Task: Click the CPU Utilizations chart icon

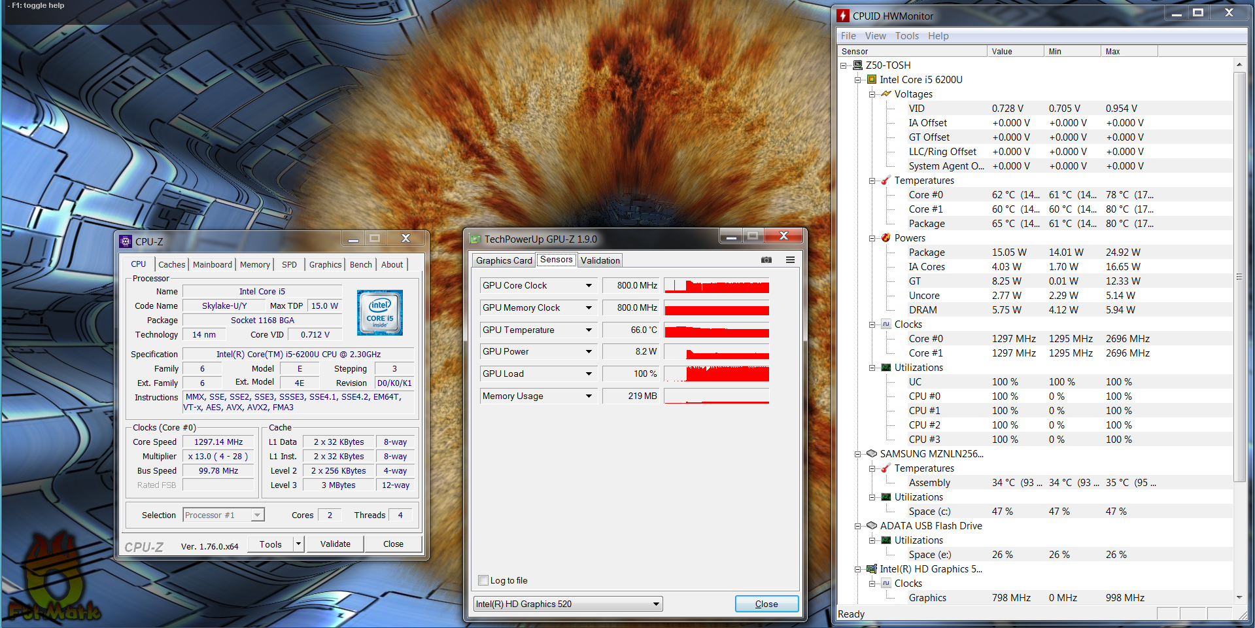Action: pyautogui.click(x=886, y=368)
